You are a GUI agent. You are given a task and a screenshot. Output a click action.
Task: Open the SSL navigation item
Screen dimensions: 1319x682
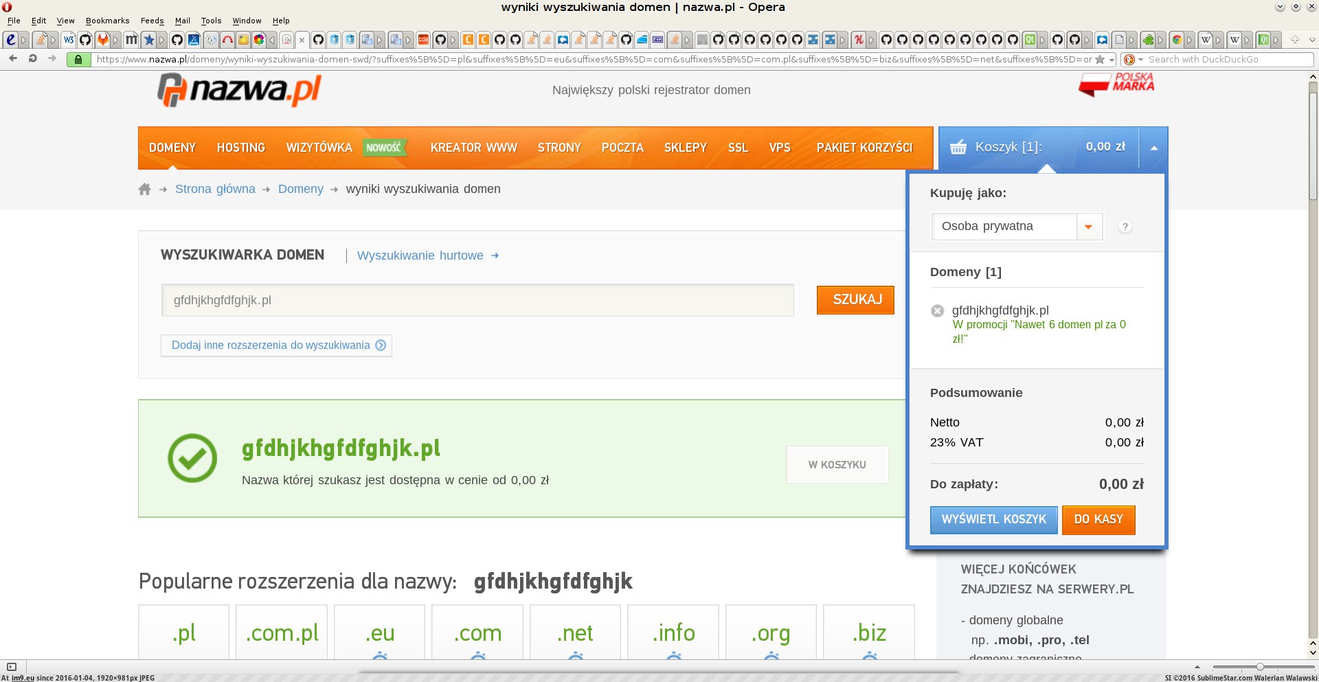click(738, 148)
